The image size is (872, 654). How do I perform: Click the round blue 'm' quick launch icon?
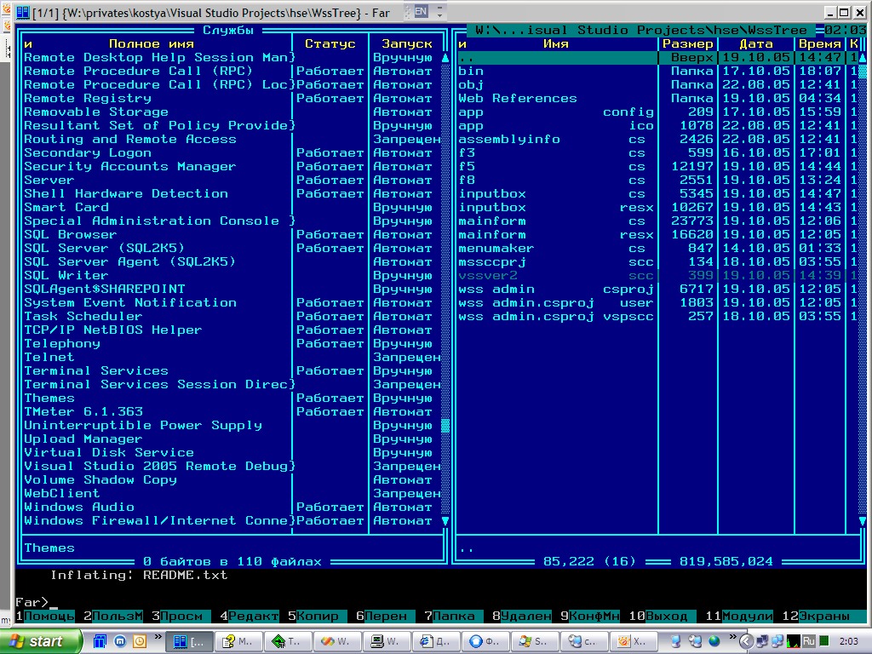click(x=120, y=641)
